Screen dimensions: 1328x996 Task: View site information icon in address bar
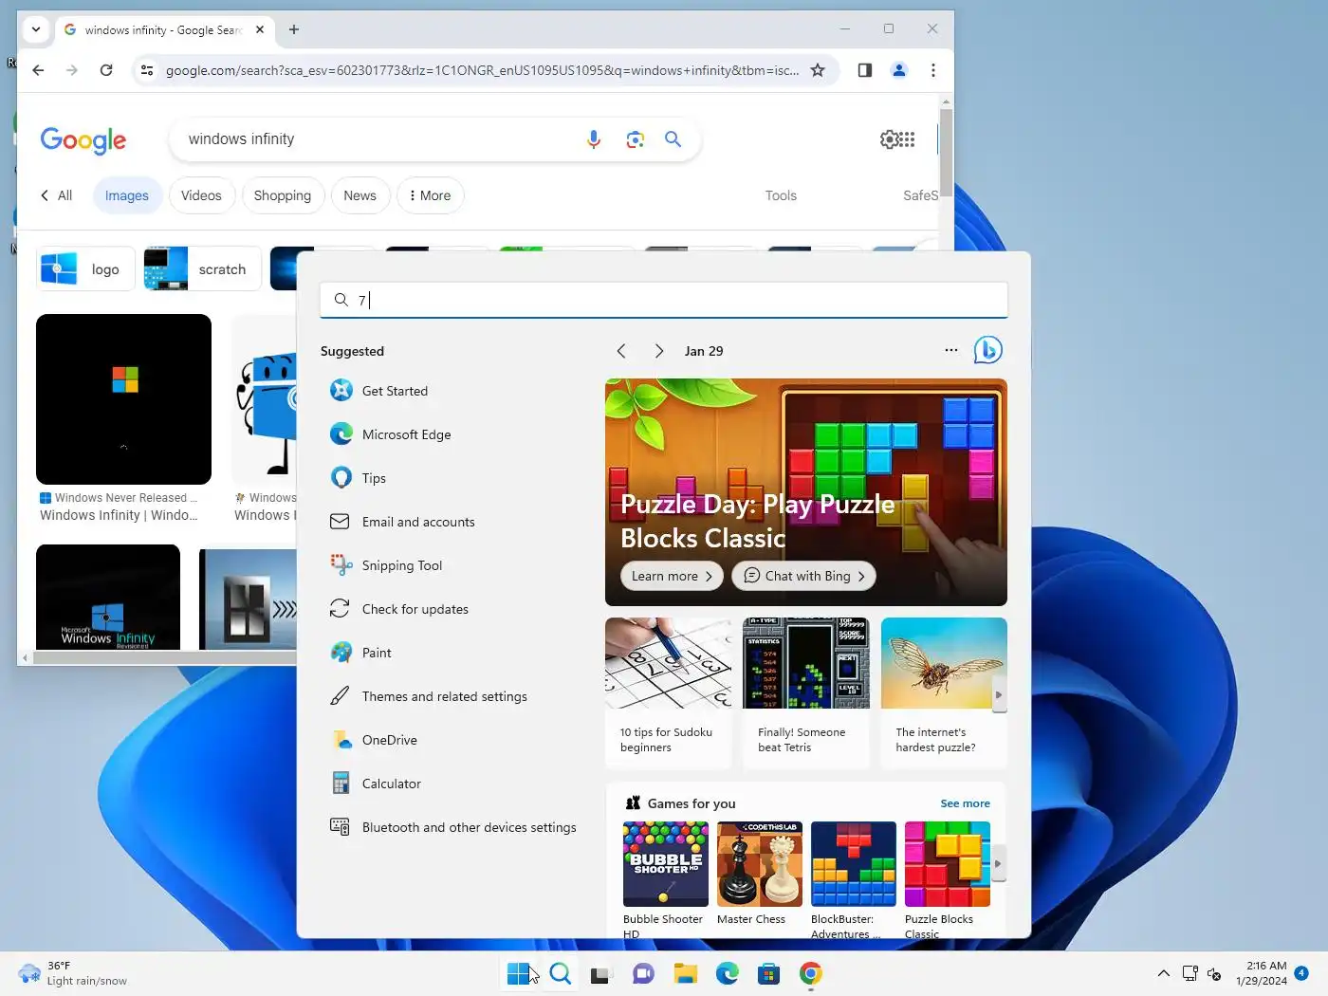point(147,70)
